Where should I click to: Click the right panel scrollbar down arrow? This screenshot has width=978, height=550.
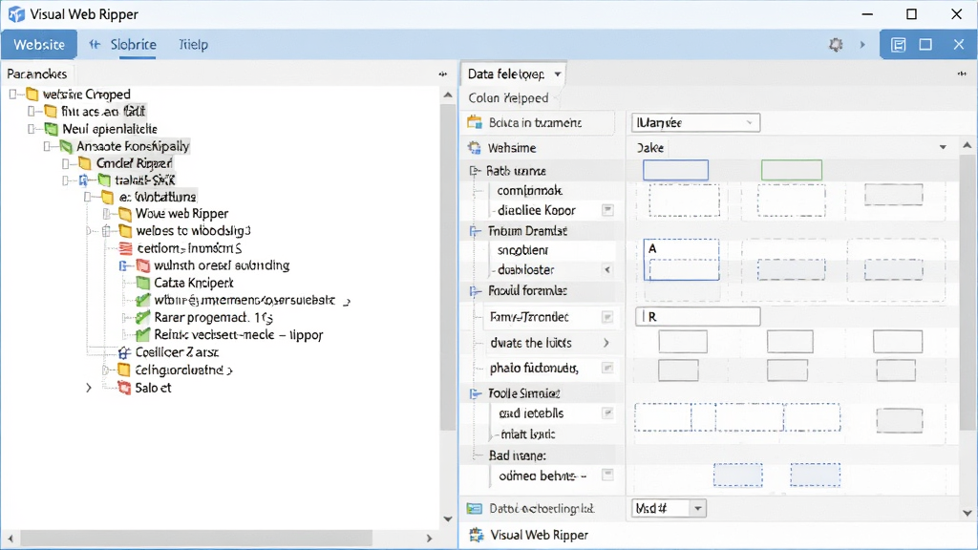pos(967,513)
